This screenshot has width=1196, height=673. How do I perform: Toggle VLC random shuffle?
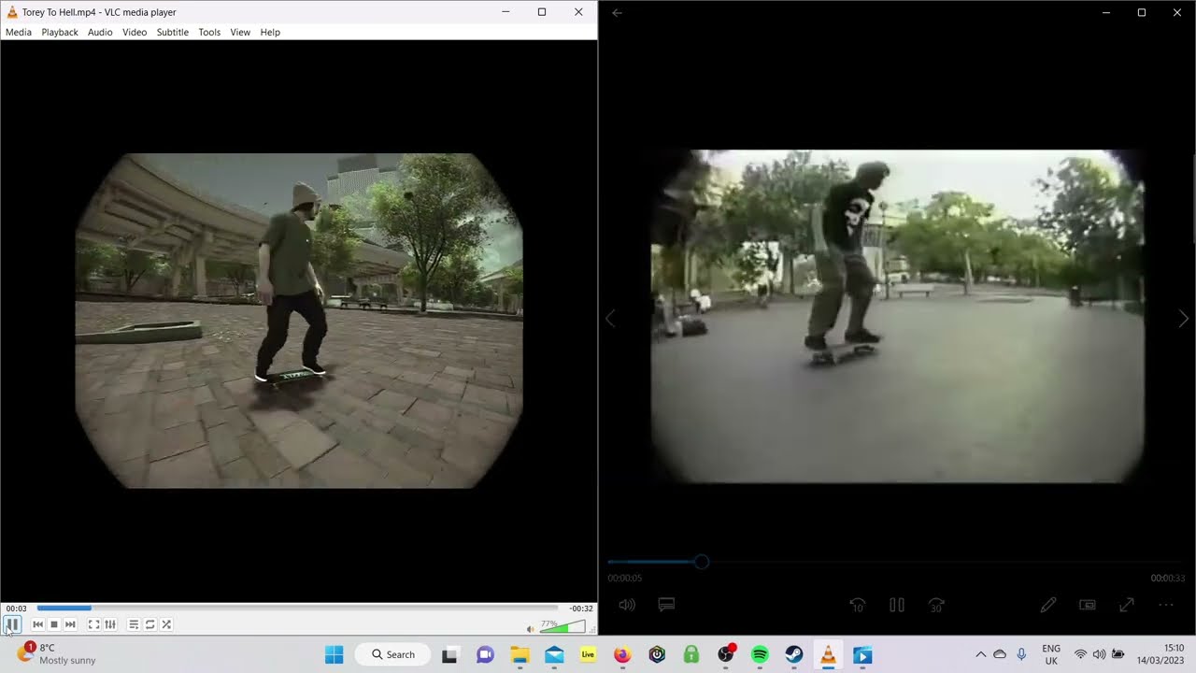166,624
